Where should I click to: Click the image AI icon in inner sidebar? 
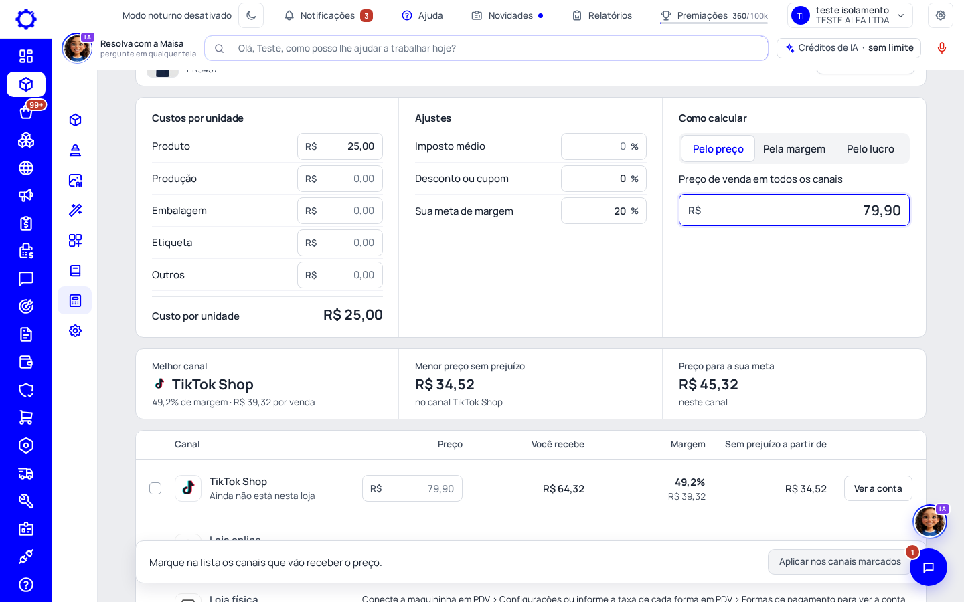point(75,180)
